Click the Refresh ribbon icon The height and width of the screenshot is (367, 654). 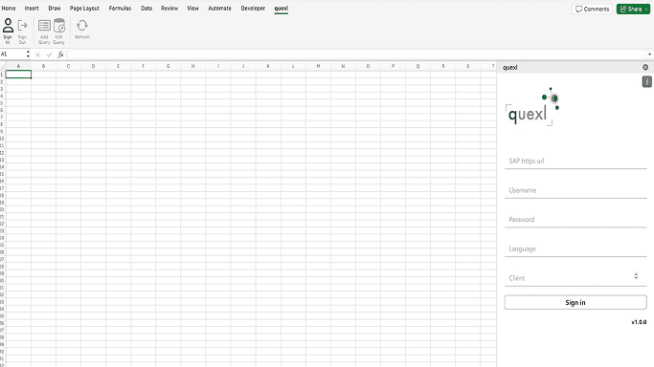click(x=82, y=29)
